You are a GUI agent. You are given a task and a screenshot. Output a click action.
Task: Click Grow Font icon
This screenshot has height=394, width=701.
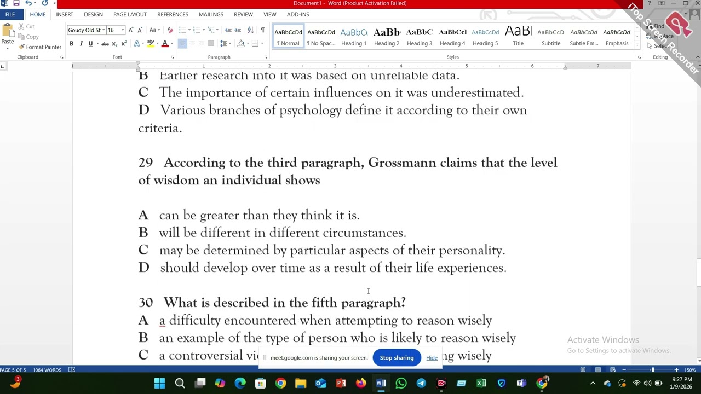point(130,30)
